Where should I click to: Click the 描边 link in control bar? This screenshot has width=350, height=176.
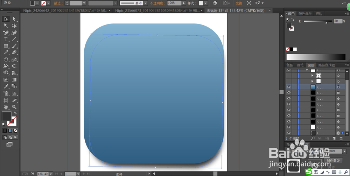tap(58, 3)
